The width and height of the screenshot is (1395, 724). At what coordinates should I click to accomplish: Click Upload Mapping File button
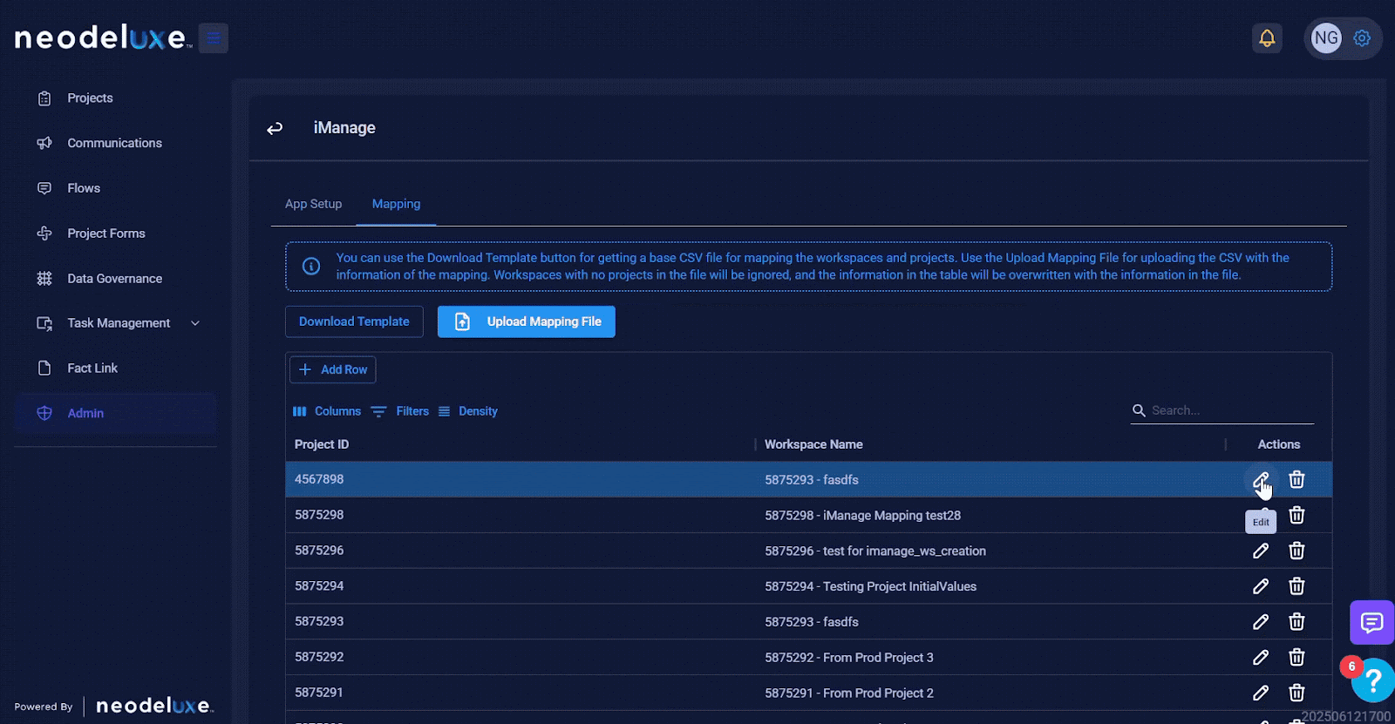point(527,321)
